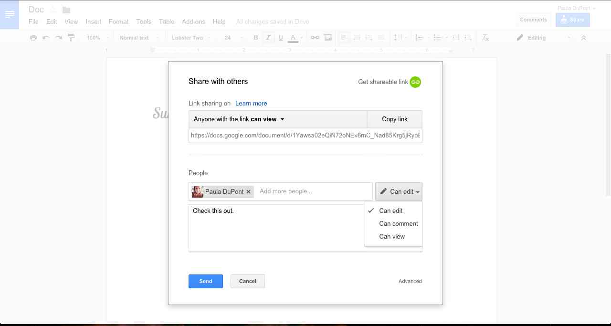The height and width of the screenshot is (326, 611).
Task: Open the Insert menu
Action: pyautogui.click(x=93, y=21)
